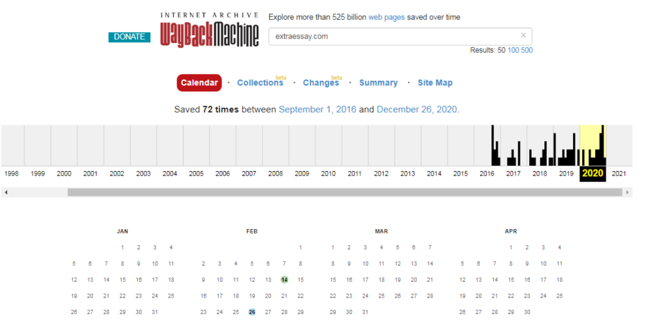Image resolution: width=669 pixels, height=323 pixels.
Task: Select year 2018 in the timeline
Action: (x=540, y=174)
